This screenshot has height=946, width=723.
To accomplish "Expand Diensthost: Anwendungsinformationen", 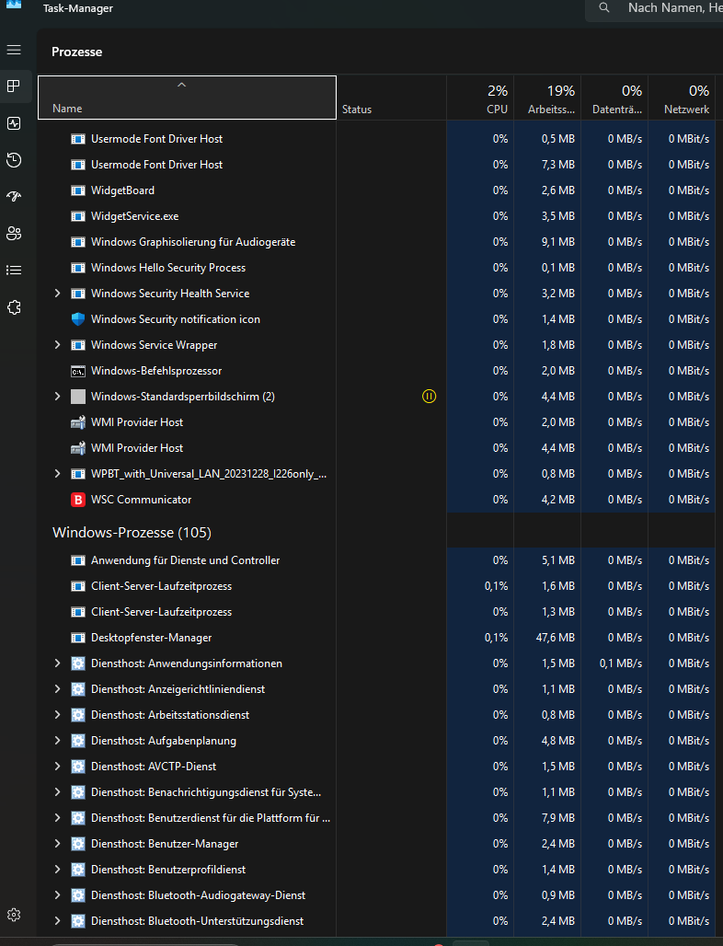I will pos(57,663).
